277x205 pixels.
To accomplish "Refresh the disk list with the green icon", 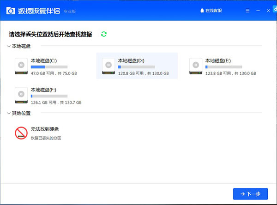I will 104,34.
